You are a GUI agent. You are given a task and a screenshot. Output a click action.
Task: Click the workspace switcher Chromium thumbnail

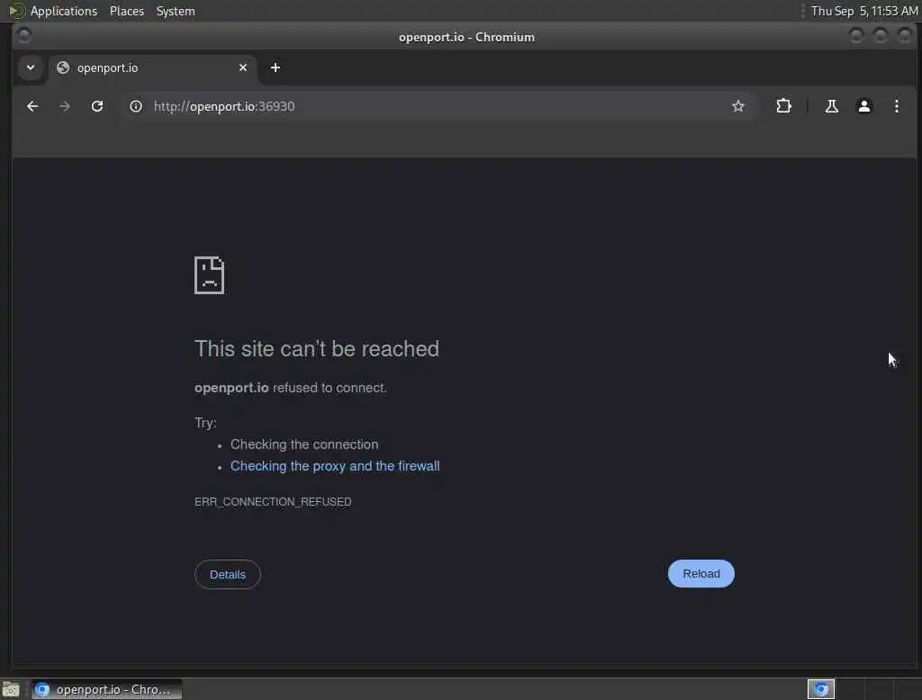pos(821,689)
